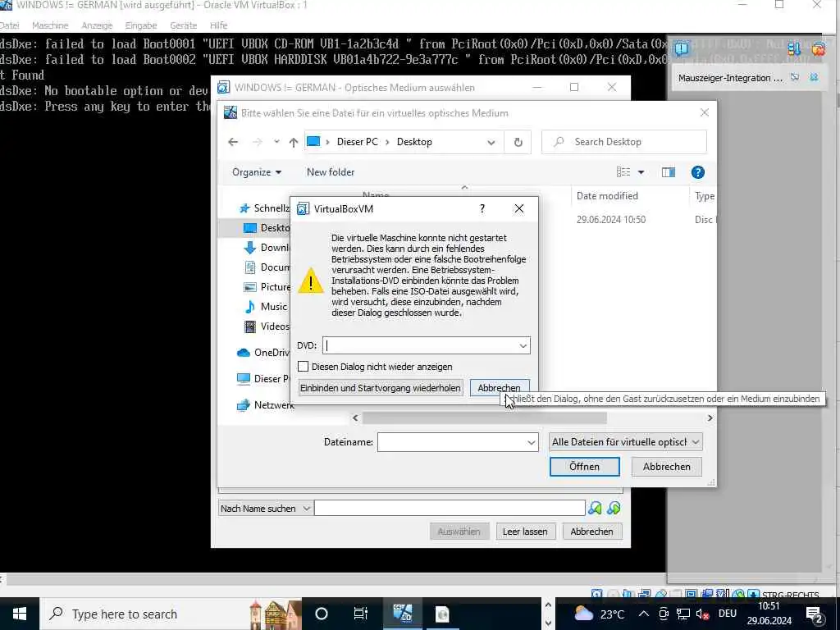
Task: Click 'Dieser PC' in the address breadcrumb
Action: [x=358, y=142]
